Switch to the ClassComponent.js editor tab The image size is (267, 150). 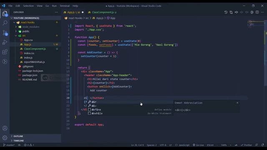pyautogui.click(x=103, y=12)
